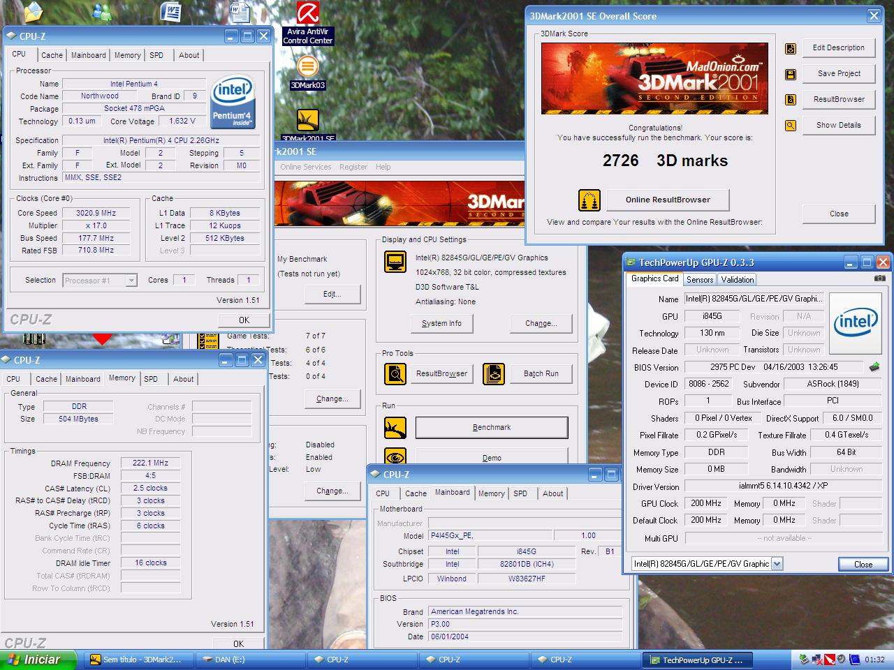Click the Edit button under My Benchmark

(x=332, y=294)
